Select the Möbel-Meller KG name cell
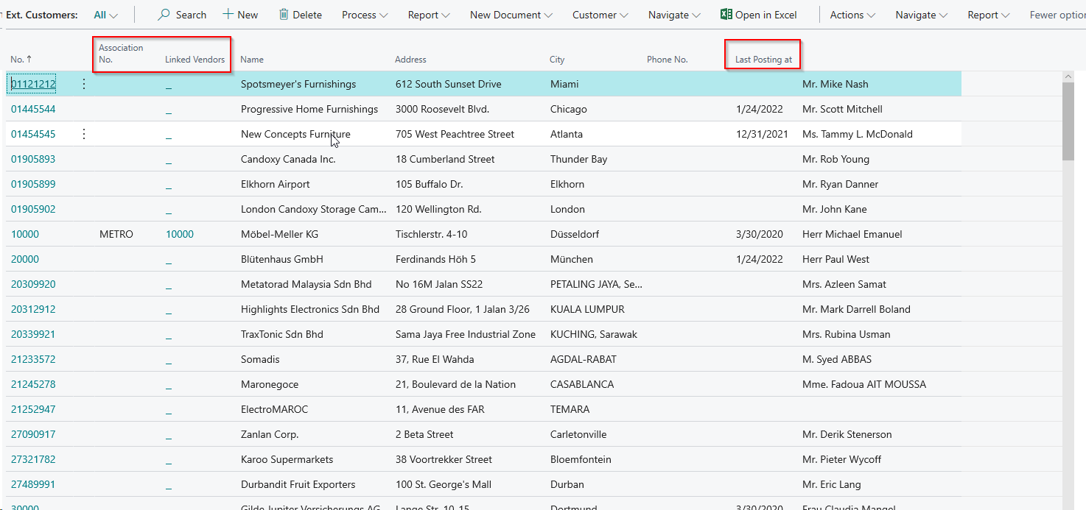Image resolution: width=1086 pixels, height=510 pixels. 279,234
